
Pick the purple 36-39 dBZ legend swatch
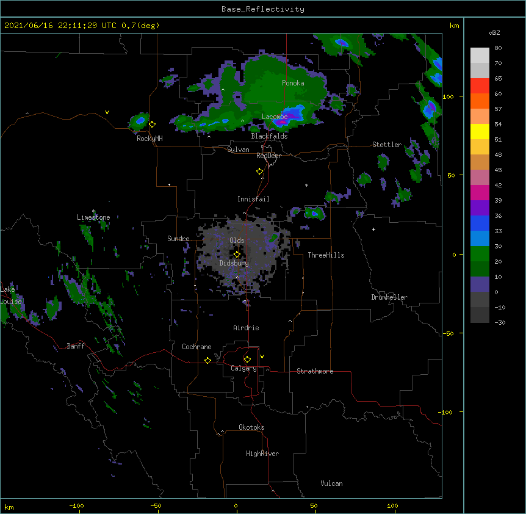(x=480, y=208)
